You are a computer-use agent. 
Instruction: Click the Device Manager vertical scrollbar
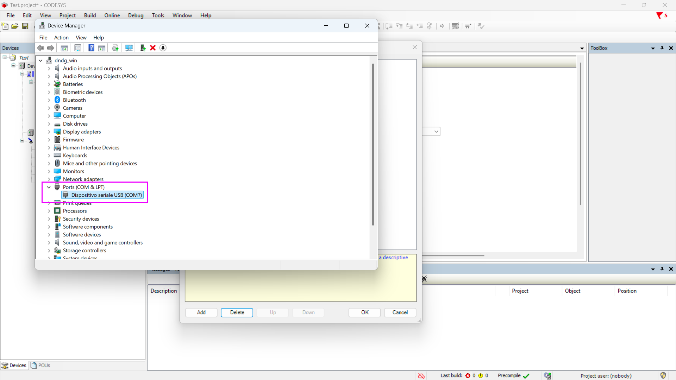[373, 144]
